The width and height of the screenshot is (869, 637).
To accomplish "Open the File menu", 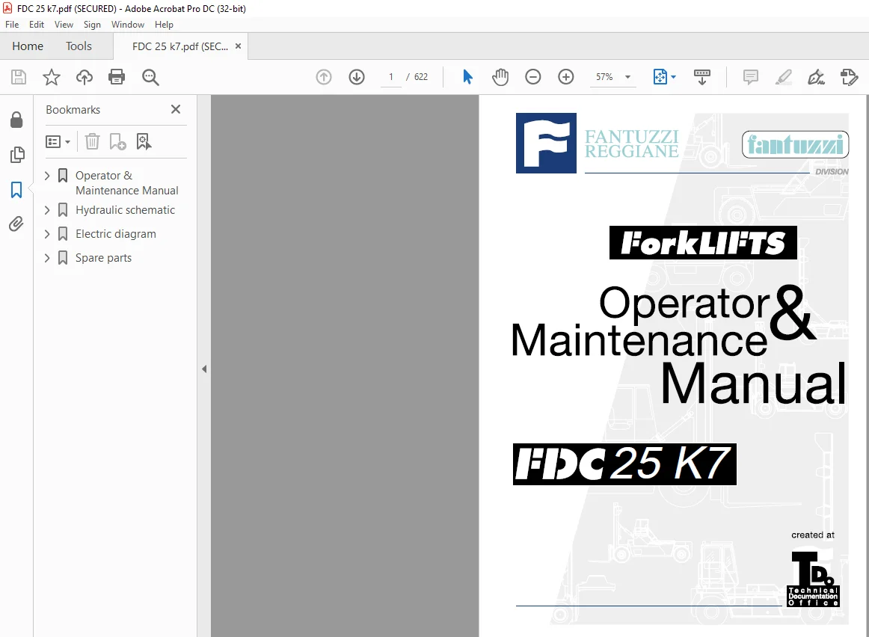I will (12, 25).
